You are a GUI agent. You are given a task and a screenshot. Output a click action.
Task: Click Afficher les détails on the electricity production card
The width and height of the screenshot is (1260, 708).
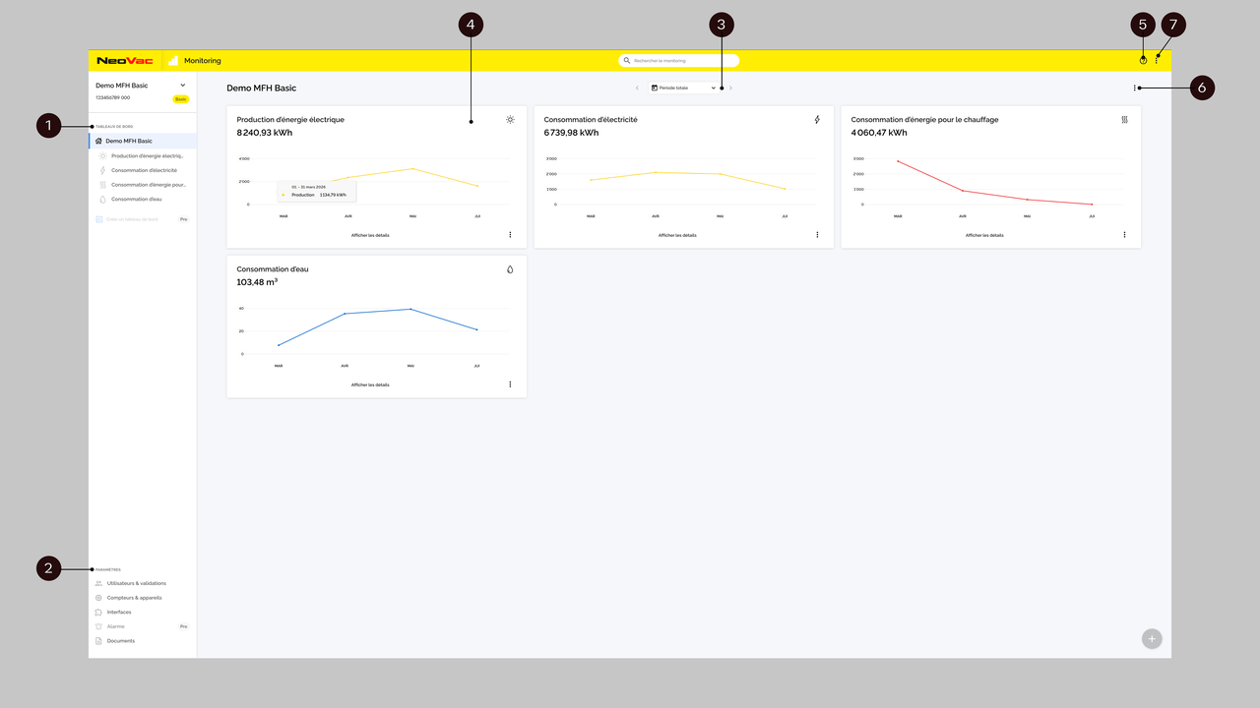pos(370,235)
